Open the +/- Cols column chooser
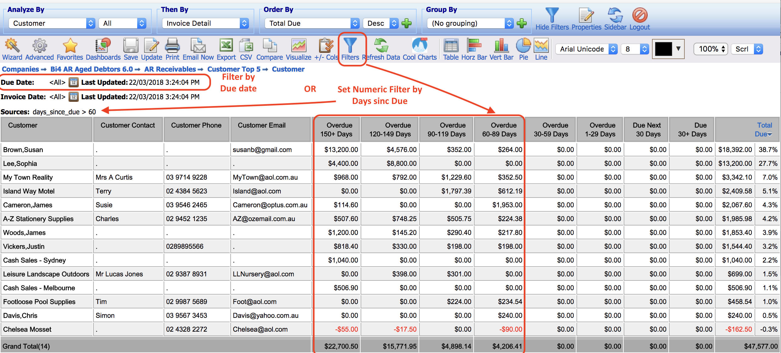Screen dimensions: 781x353 (326, 49)
